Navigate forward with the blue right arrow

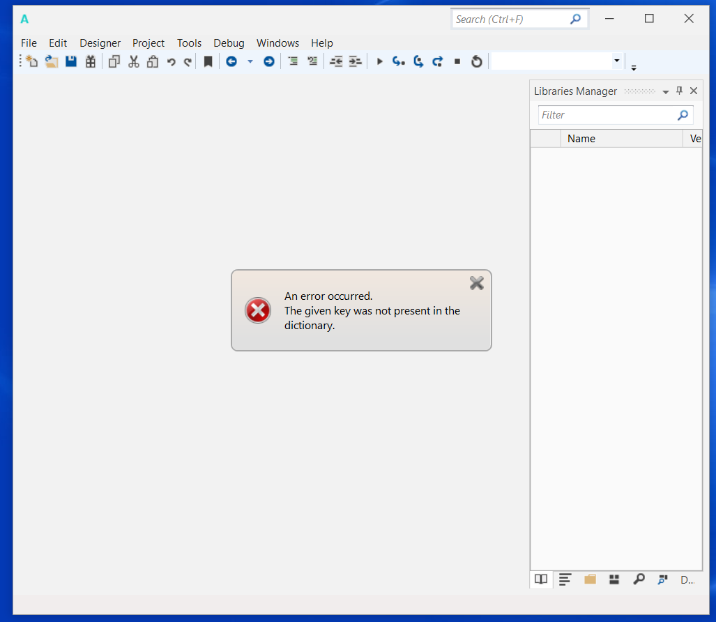pos(269,61)
